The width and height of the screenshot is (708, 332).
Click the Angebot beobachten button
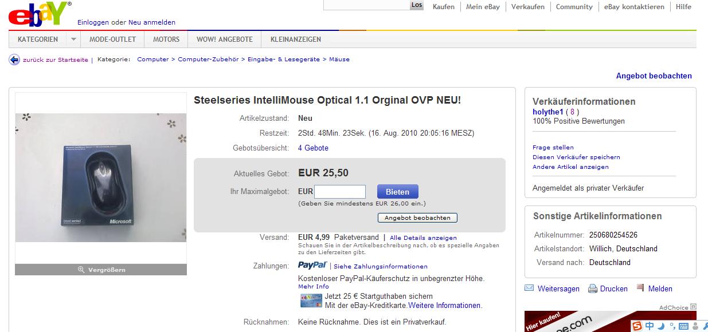417,218
